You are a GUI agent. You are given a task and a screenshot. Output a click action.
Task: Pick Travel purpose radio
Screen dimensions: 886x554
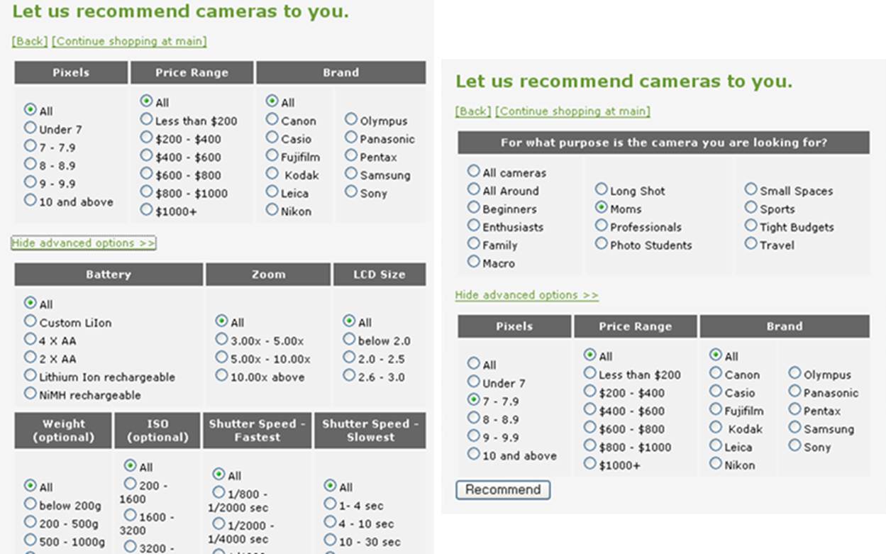(751, 243)
